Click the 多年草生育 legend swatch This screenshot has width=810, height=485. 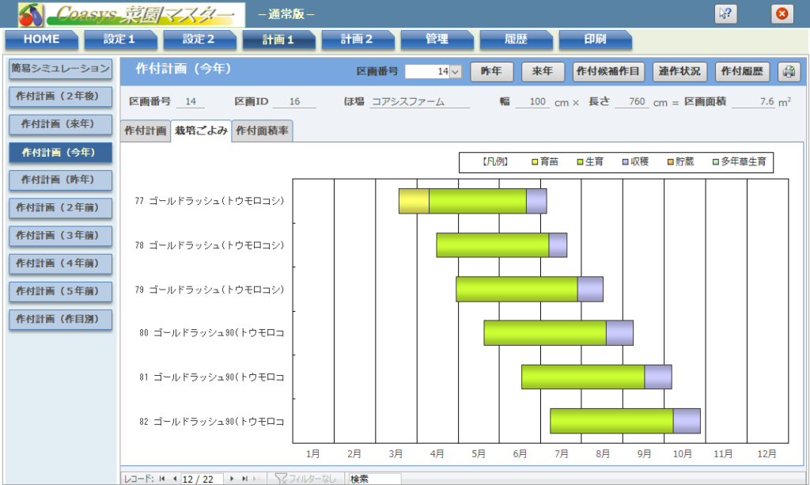click(715, 162)
